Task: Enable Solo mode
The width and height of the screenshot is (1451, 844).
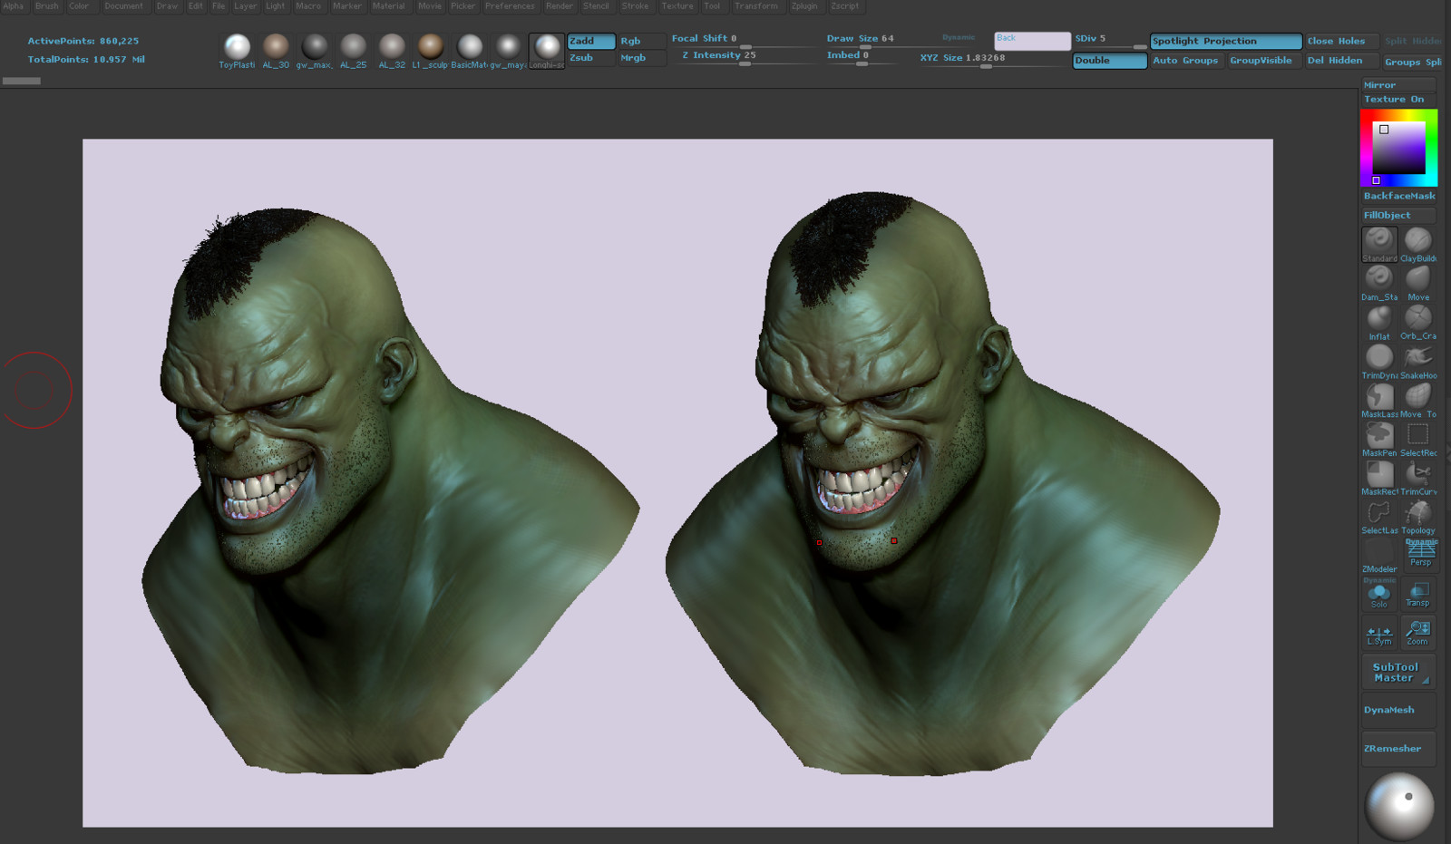Action: [1378, 594]
